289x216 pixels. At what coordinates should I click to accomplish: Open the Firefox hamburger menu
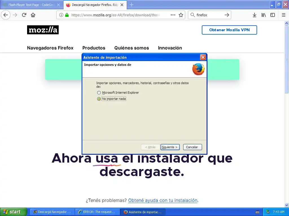pyautogui.click(x=284, y=15)
